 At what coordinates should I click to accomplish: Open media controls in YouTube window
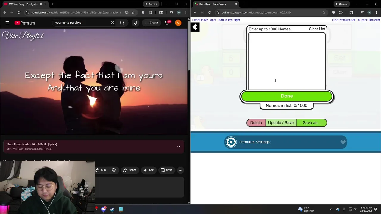click(171, 12)
